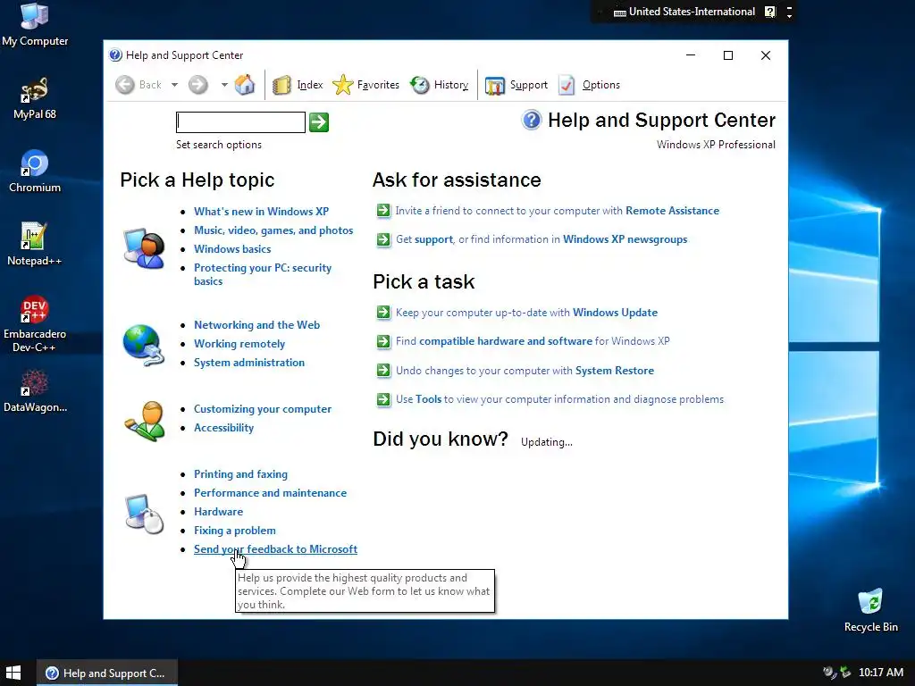Open the Support toolbar button

pos(516,85)
